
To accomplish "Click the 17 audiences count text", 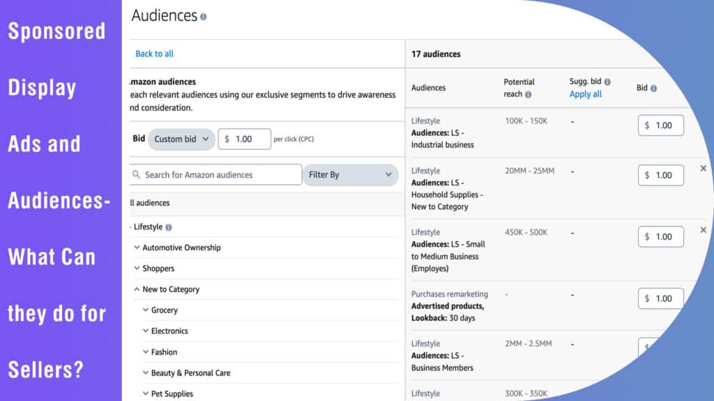I will coord(436,54).
